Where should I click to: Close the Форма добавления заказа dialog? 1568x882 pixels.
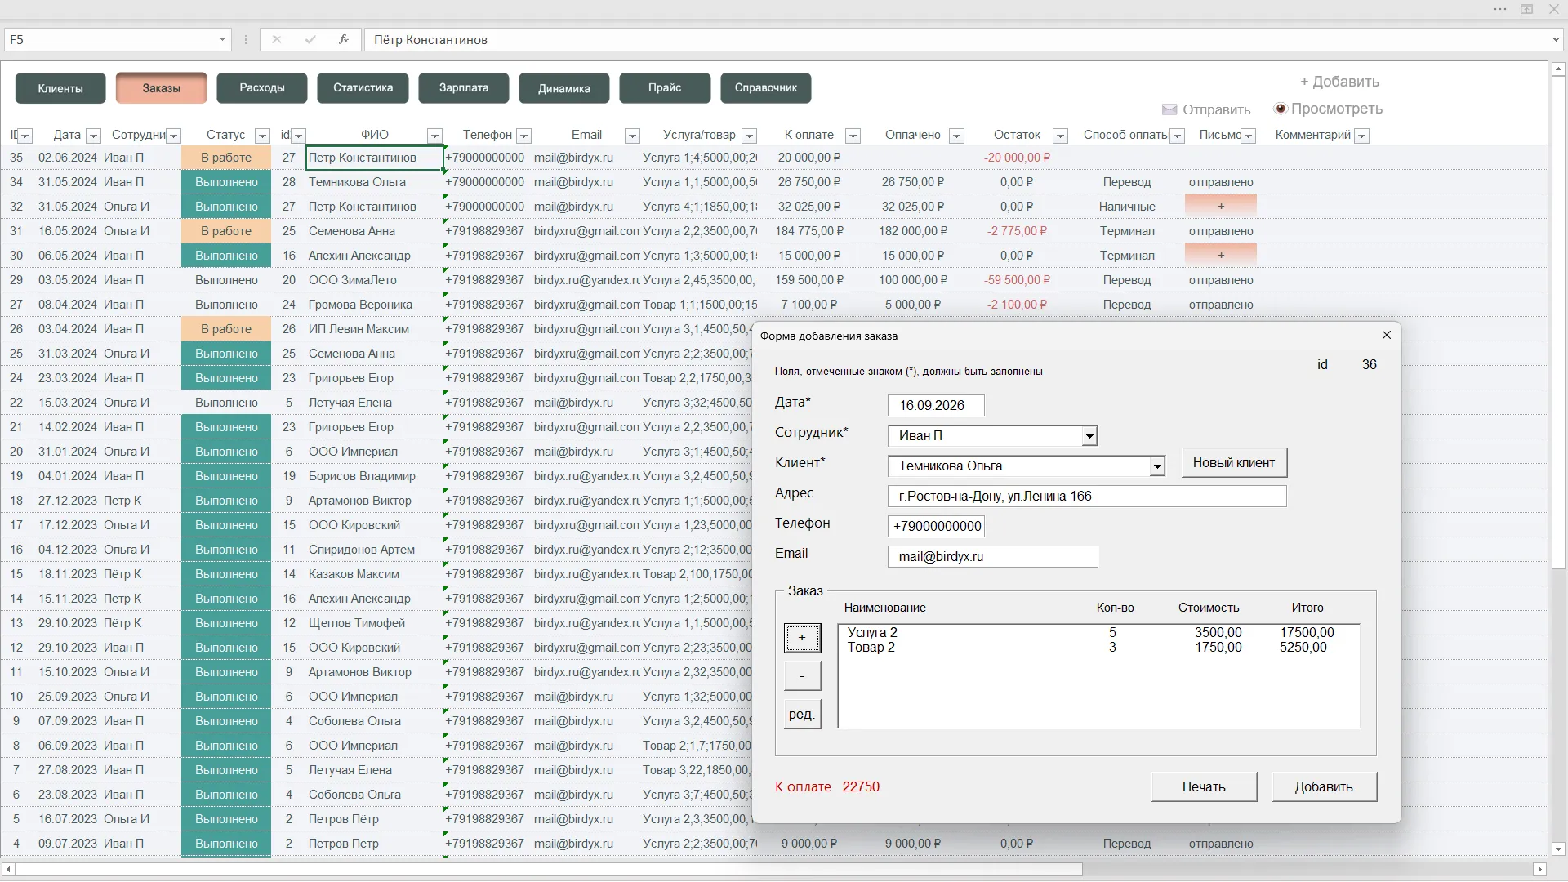tap(1386, 335)
